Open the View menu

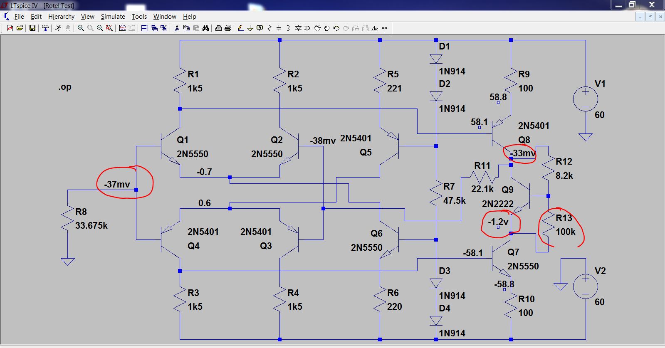click(87, 17)
